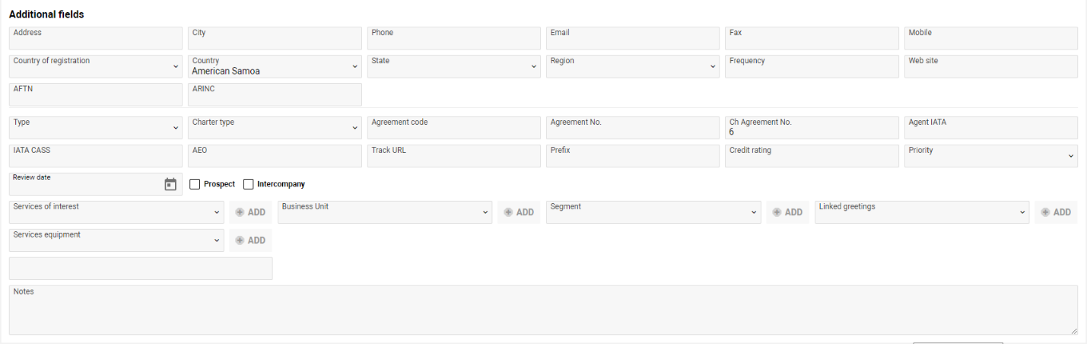Expand the Charter type dropdown
The height and width of the screenshot is (344, 1087).
(275, 128)
